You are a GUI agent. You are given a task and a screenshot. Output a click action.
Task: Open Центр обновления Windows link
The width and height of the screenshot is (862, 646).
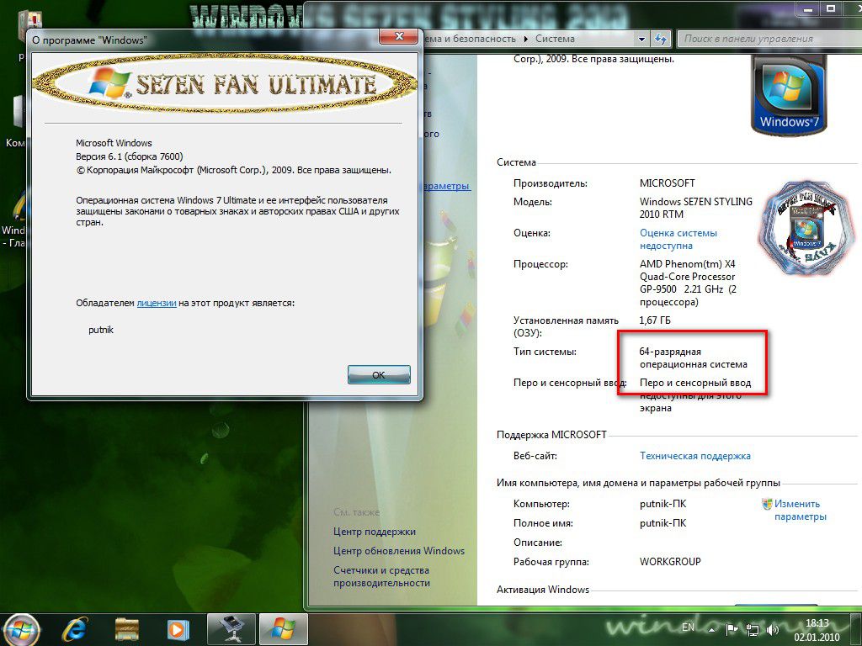(x=398, y=550)
